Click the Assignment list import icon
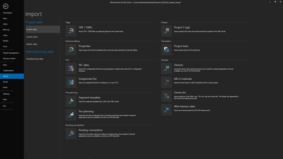Screen dimensions: 283x159 [x=71, y=82]
